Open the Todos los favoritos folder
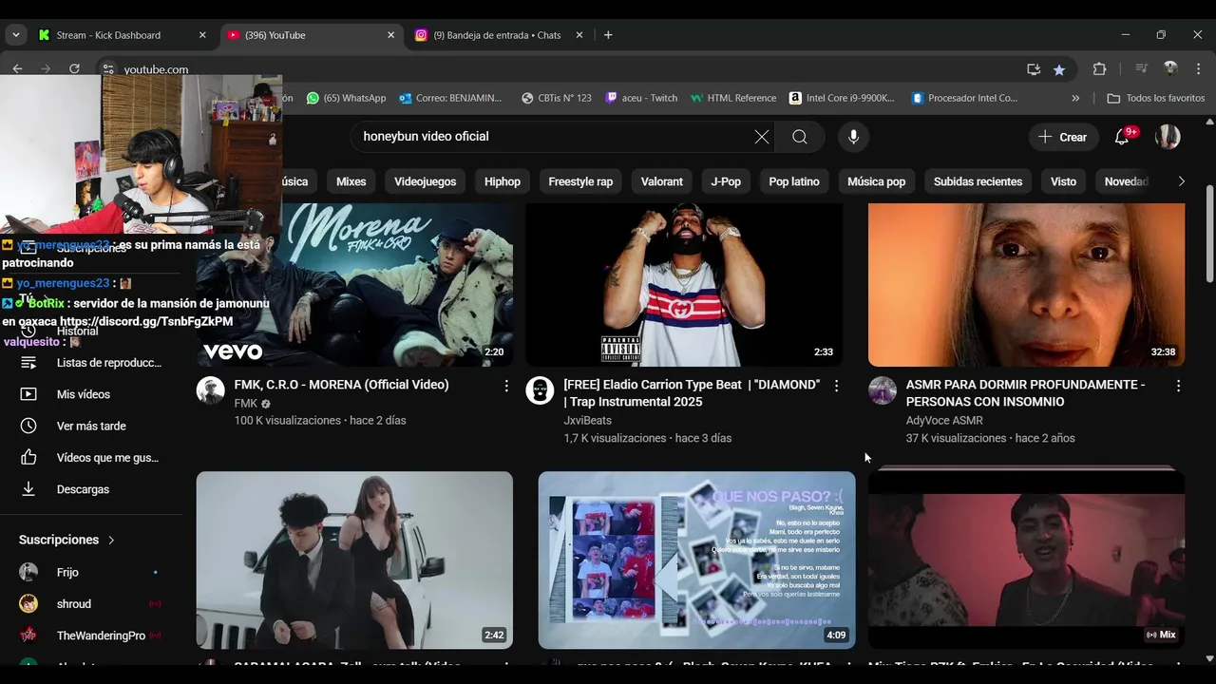This screenshot has width=1216, height=684. (1155, 98)
